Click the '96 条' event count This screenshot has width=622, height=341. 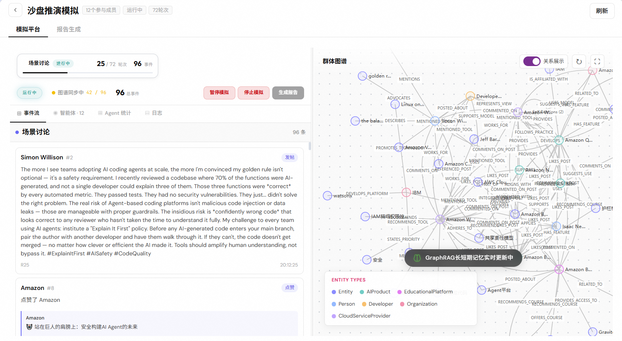(x=299, y=132)
